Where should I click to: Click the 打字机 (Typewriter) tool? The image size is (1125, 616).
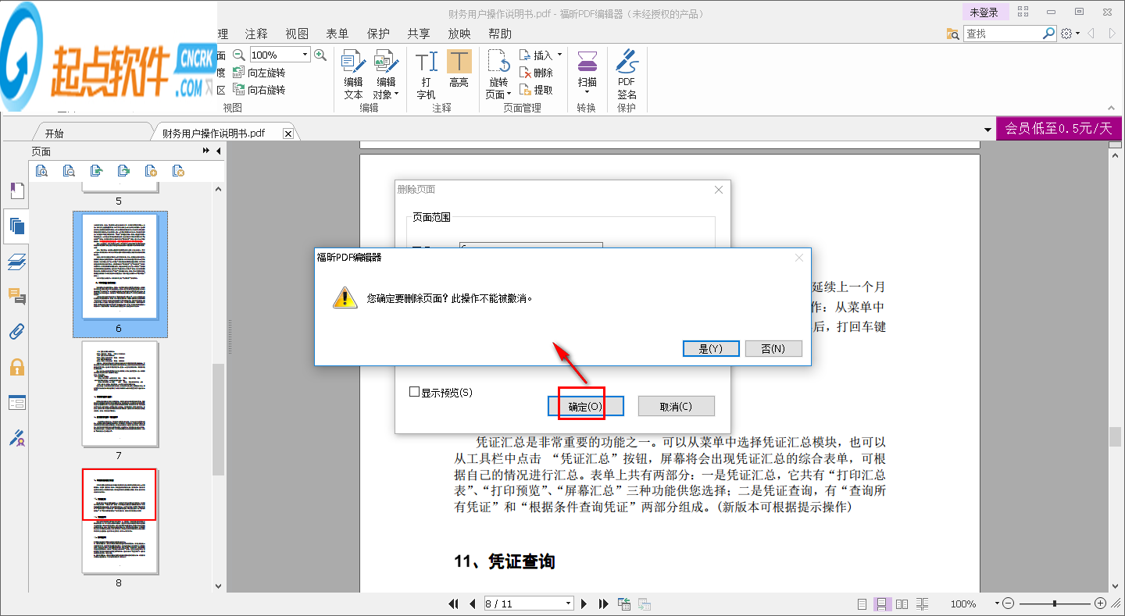pos(426,74)
